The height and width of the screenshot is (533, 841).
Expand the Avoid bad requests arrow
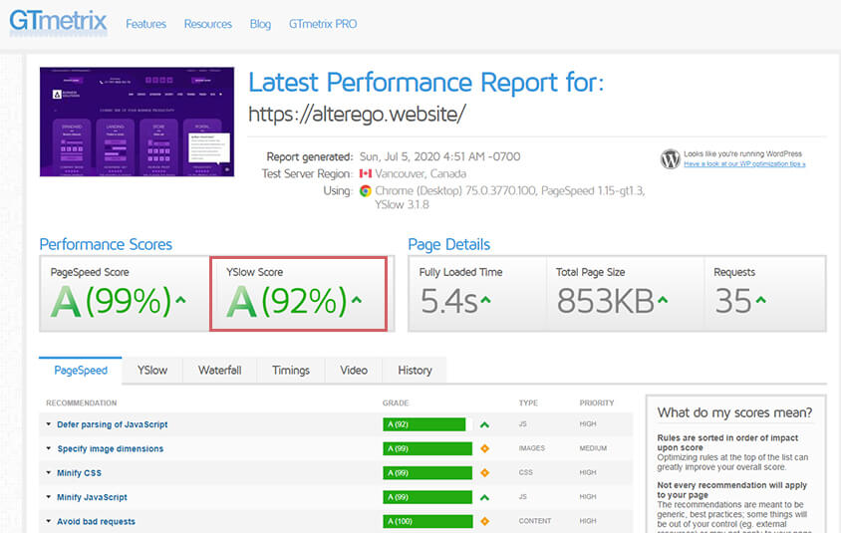click(48, 521)
